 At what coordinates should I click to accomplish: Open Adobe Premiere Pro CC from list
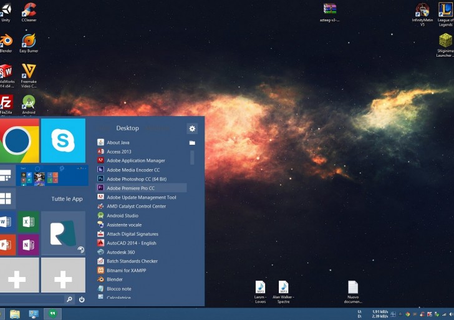(x=130, y=188)
